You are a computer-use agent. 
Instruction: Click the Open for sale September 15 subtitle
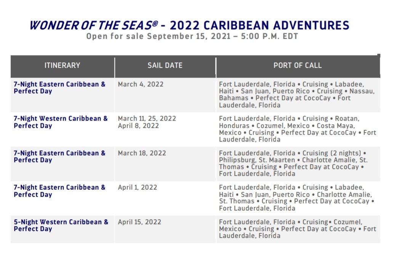click(x=192, y=36)
